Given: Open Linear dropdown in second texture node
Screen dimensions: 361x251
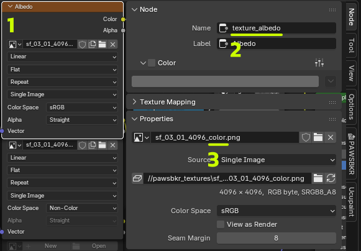Looking at the screenshot, I should point(62,158).
